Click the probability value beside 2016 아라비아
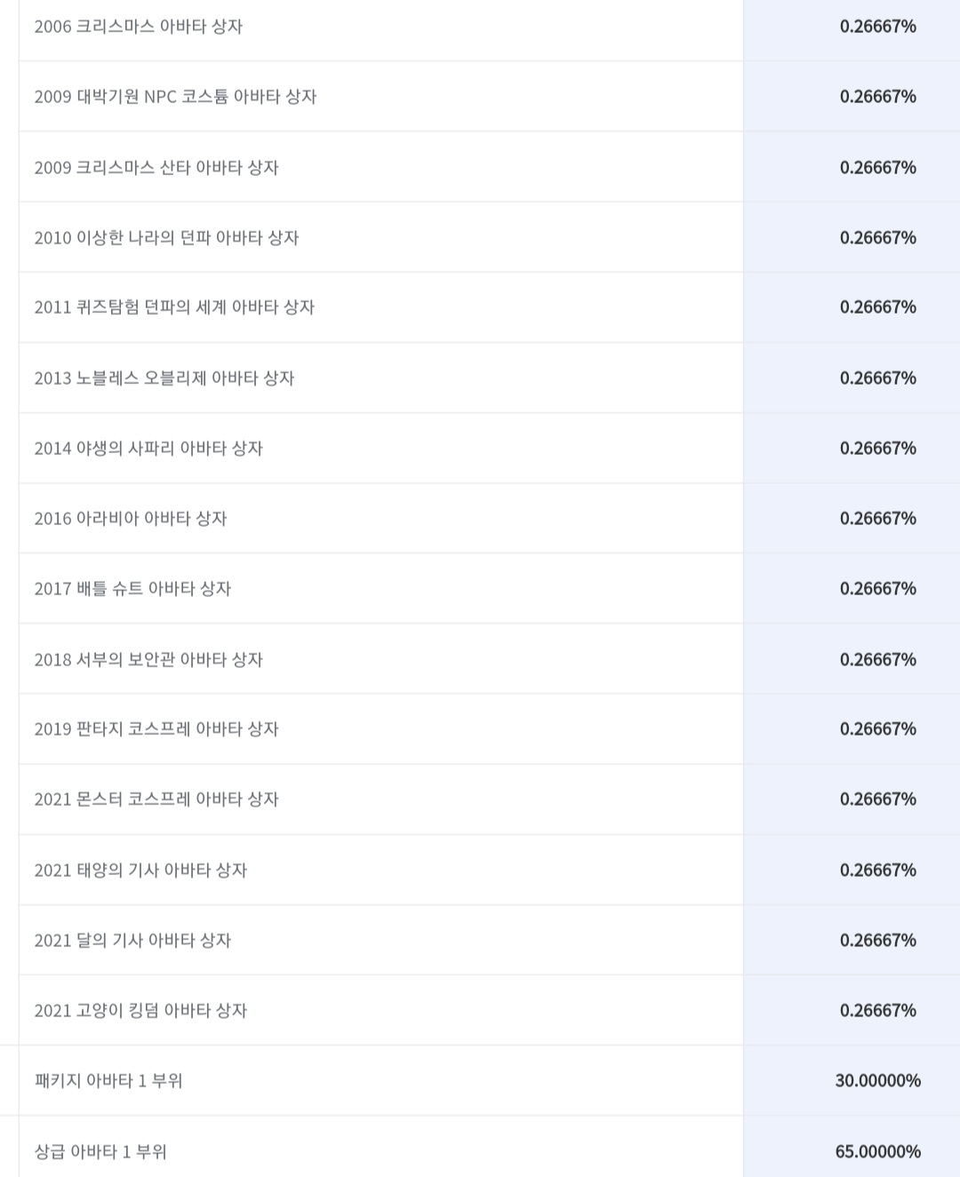The image size is (960, 1177). (x=878, y=518)
